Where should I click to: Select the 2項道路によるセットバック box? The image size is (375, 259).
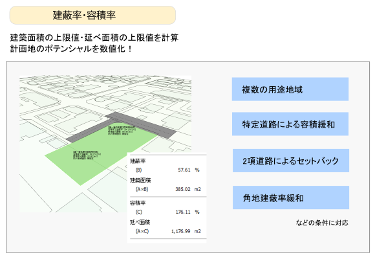291,161
